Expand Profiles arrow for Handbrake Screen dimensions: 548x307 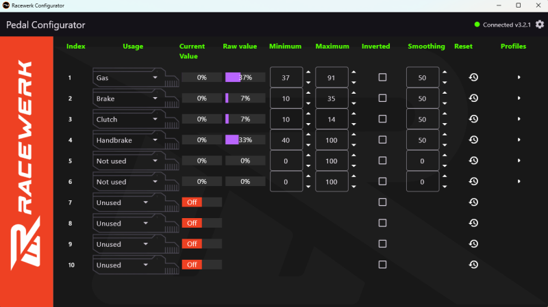pyautogui.click(x=519, y=140)
